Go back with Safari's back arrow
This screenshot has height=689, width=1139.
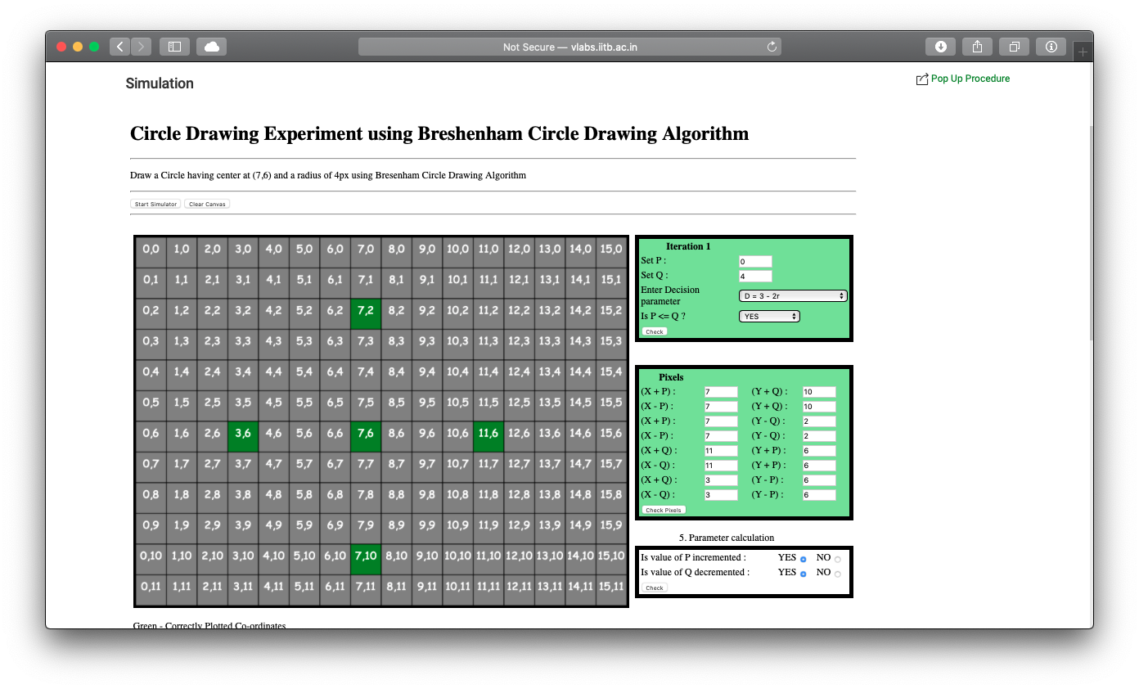120,47
